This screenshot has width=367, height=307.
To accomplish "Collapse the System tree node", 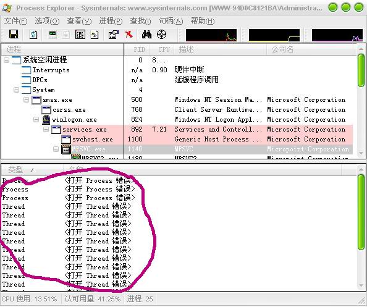I will click(x=17, y=90).
